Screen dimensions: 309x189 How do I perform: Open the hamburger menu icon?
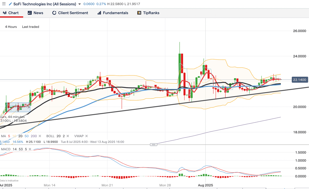point(4,4)
